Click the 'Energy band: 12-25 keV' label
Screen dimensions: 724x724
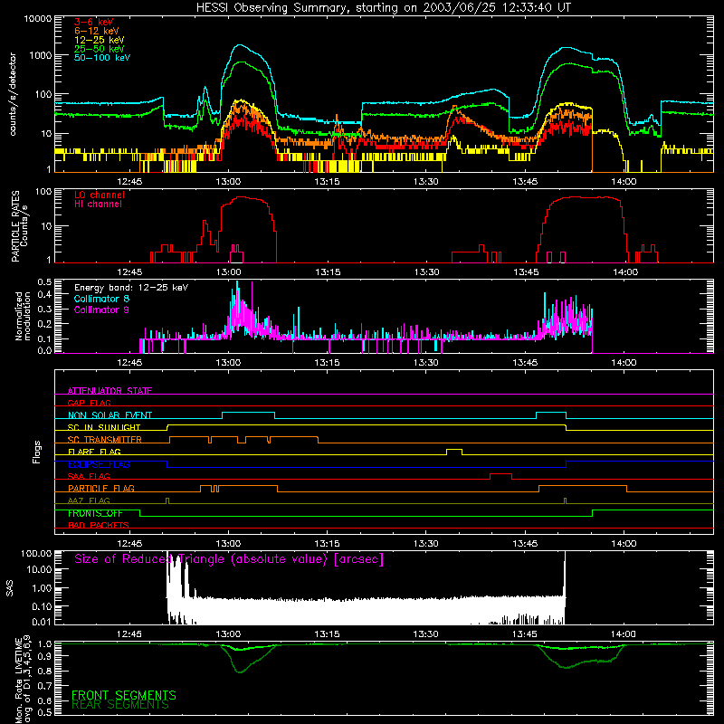coord(131,288)
